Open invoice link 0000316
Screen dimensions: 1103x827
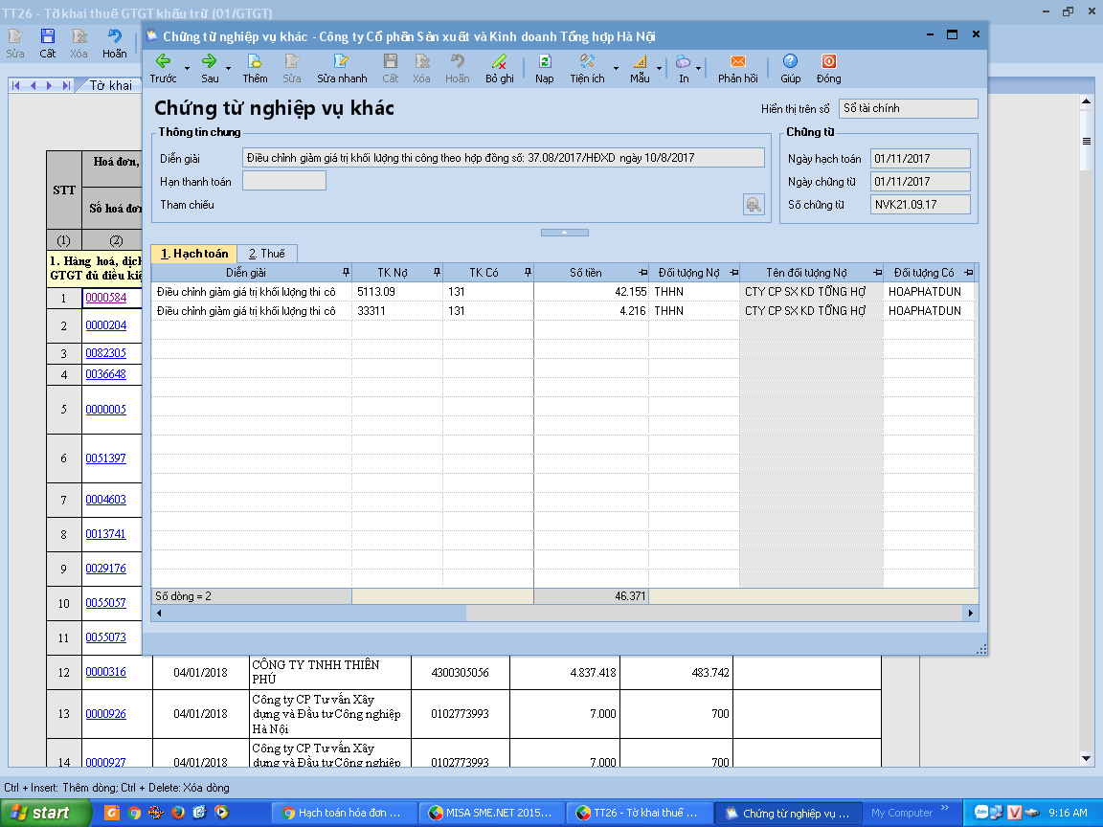coord(105,672)
